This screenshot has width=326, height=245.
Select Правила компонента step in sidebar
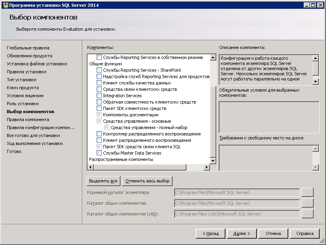pos(28,120)
